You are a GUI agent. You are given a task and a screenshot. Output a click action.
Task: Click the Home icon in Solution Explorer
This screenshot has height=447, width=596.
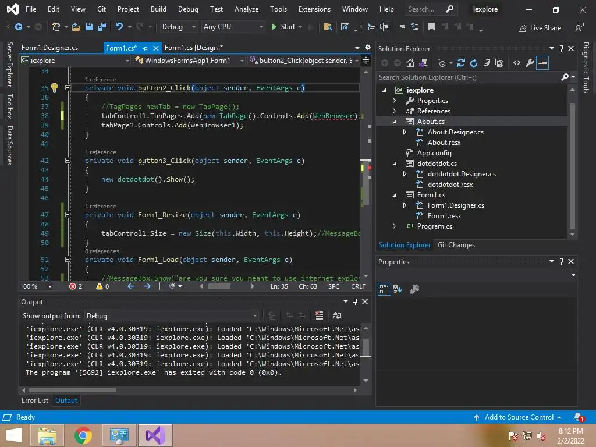[x=410, y=63]
